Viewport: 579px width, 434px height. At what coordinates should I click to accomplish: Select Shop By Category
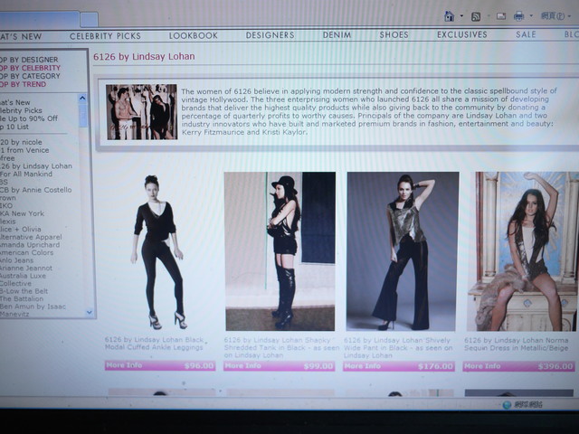point(30,76)
